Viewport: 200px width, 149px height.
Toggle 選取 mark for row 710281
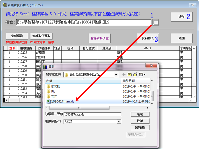point(12,80)
